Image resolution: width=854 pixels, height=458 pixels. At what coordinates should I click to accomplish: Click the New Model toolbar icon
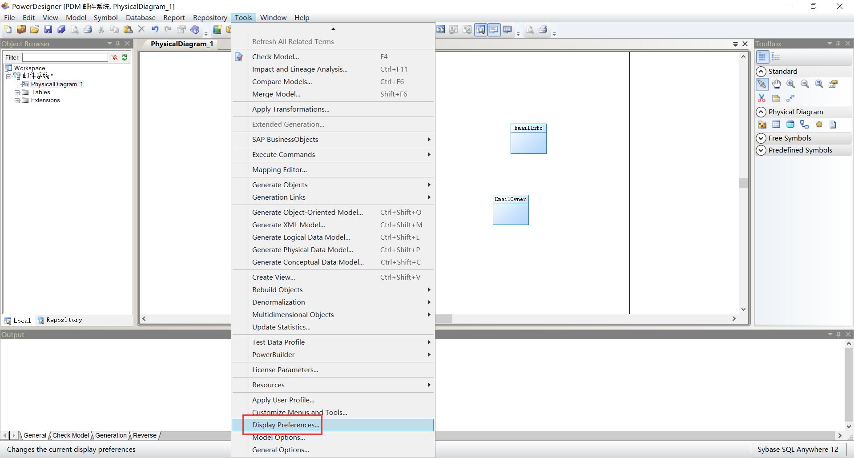pyautogui.click(x=8, y=30)
